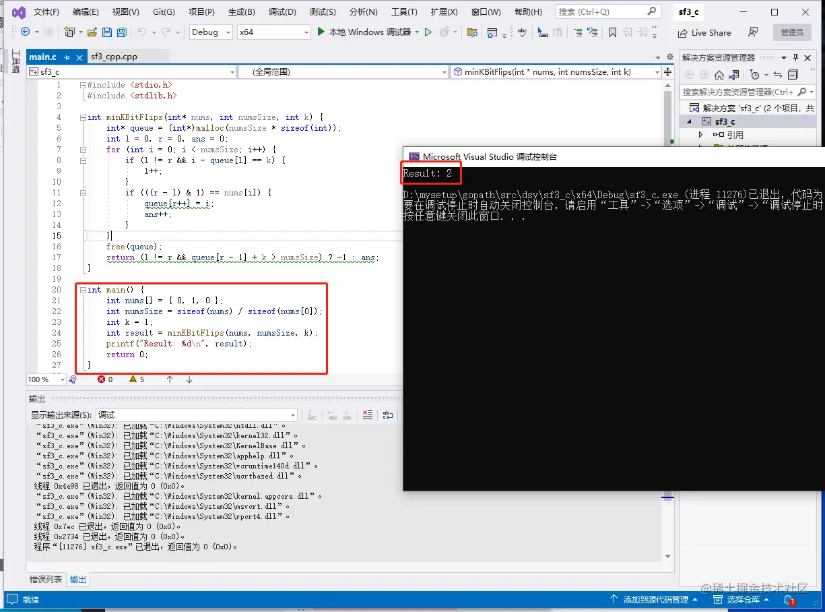Click the home icon in Solution Explorer
This screenshot has height=612, width=825.
pyautogui.click(x=719, y=75)
